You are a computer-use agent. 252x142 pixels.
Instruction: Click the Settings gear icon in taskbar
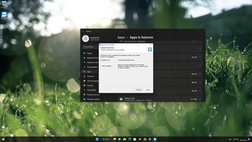pyautogui.click(x=150, y=139)
